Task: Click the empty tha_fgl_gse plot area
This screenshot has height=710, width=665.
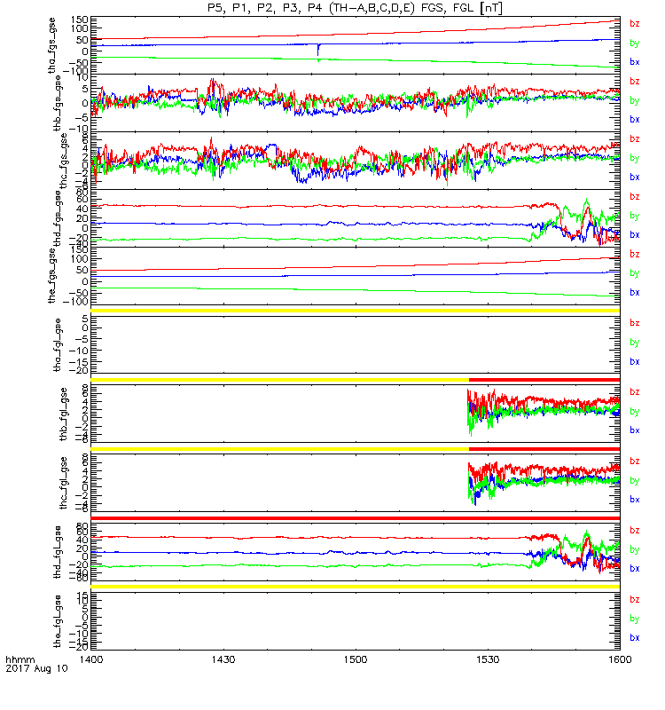Action: pos(356,345)
